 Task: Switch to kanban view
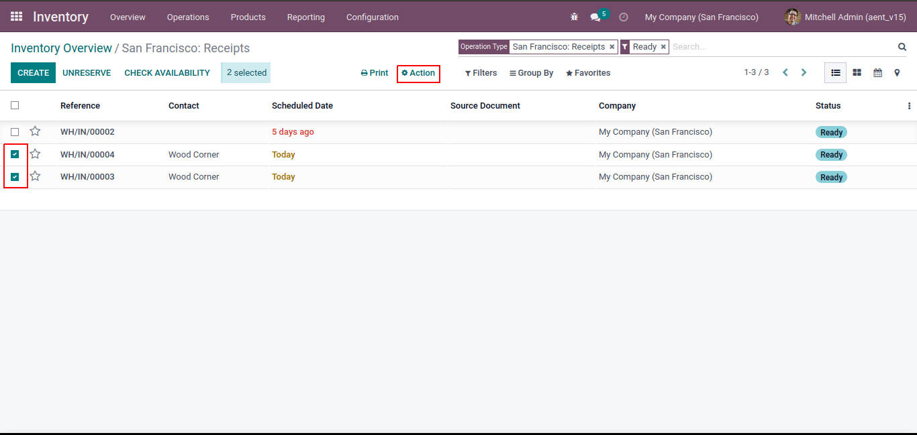(857, 73)
